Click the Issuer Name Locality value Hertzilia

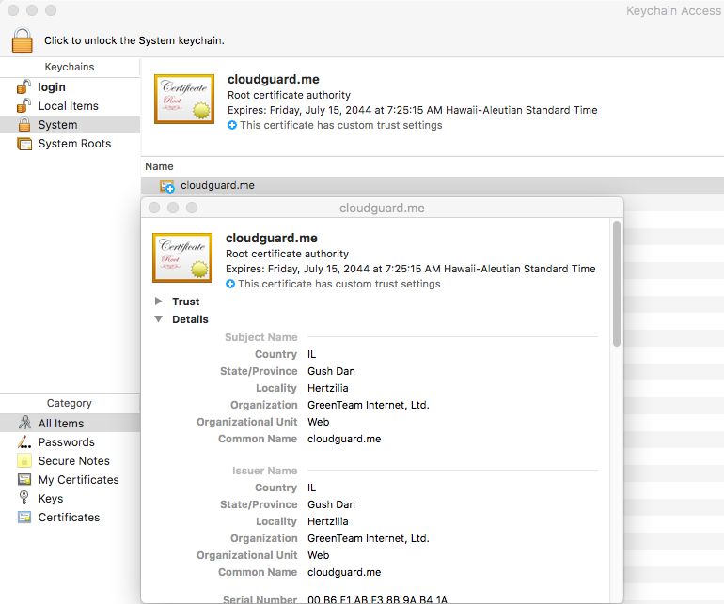[328, 521]
